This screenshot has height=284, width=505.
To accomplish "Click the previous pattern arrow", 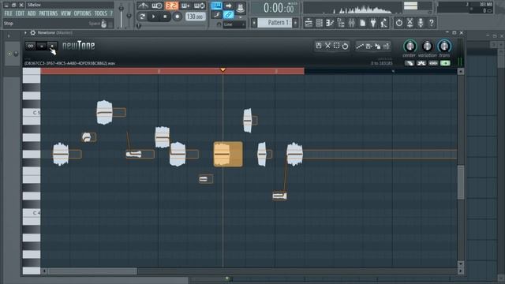I will [254, 23].
